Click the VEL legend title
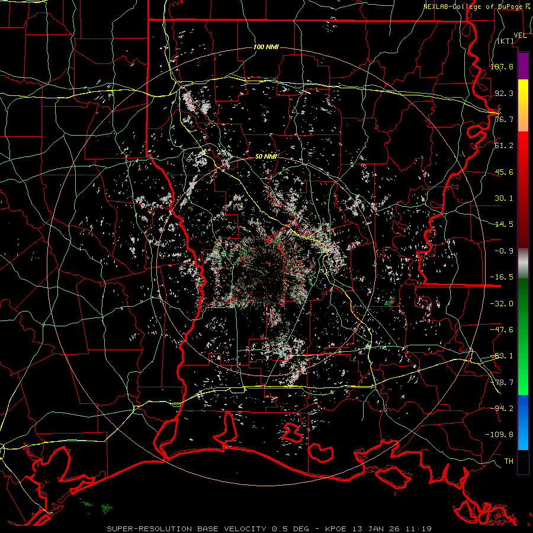The width and height of the screenshot is (533, 533). tap(520, 36)
